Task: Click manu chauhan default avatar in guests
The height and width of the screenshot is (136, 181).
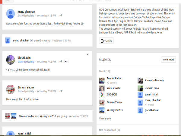Action: point(140,102)
